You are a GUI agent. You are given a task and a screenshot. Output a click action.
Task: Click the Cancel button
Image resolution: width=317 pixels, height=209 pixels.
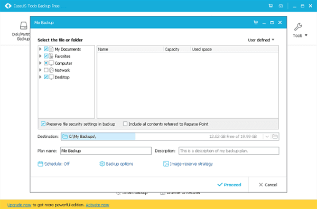268,185
